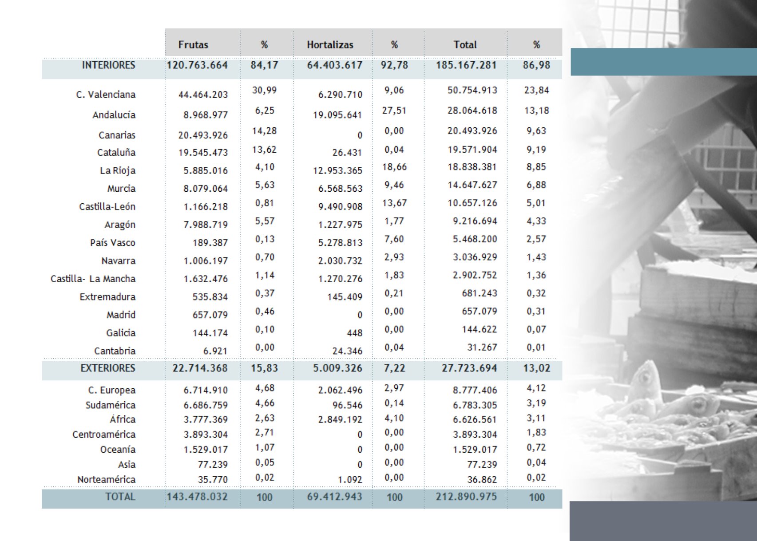Click the percentage 92,78
The height and width of the screenshot is (541, 757).
(x=394, y=65)
